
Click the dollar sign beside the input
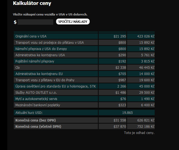15,22
